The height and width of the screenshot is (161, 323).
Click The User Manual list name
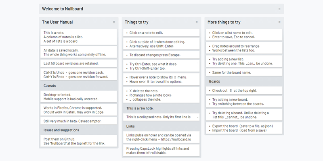[57, 22]
